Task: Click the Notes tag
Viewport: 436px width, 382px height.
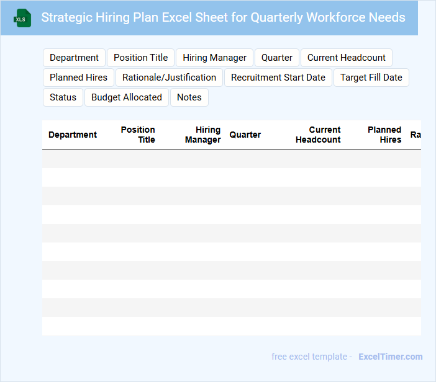Action: point(189,97)
